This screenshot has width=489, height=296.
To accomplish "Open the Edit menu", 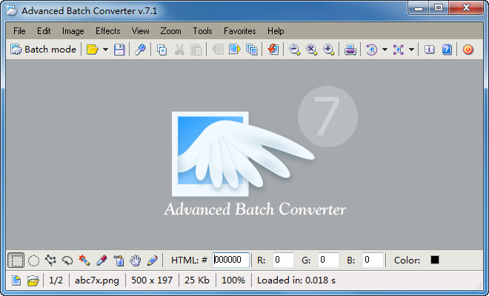I will (44, 31).
